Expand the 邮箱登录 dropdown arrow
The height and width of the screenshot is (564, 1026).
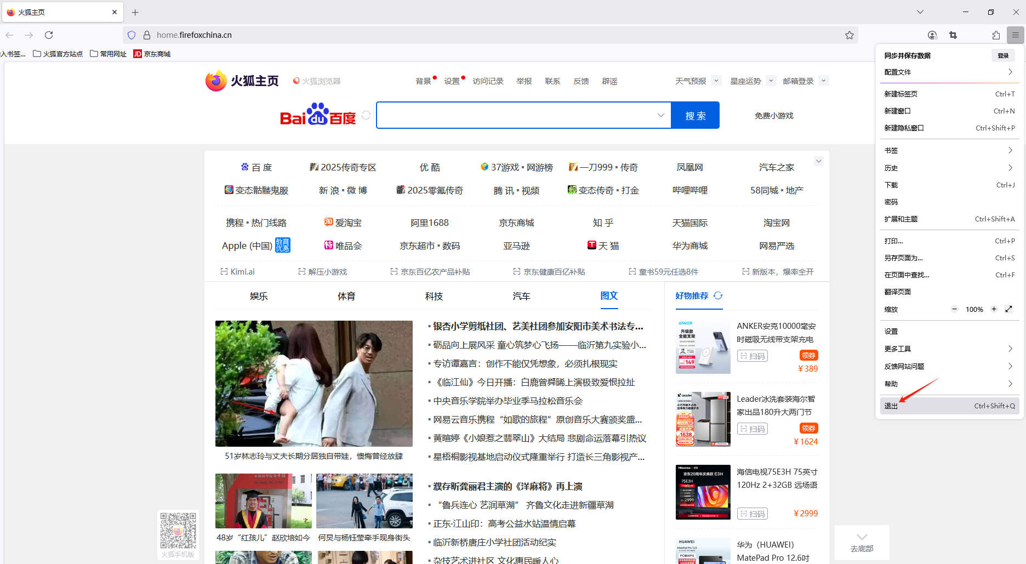(823, 81)
